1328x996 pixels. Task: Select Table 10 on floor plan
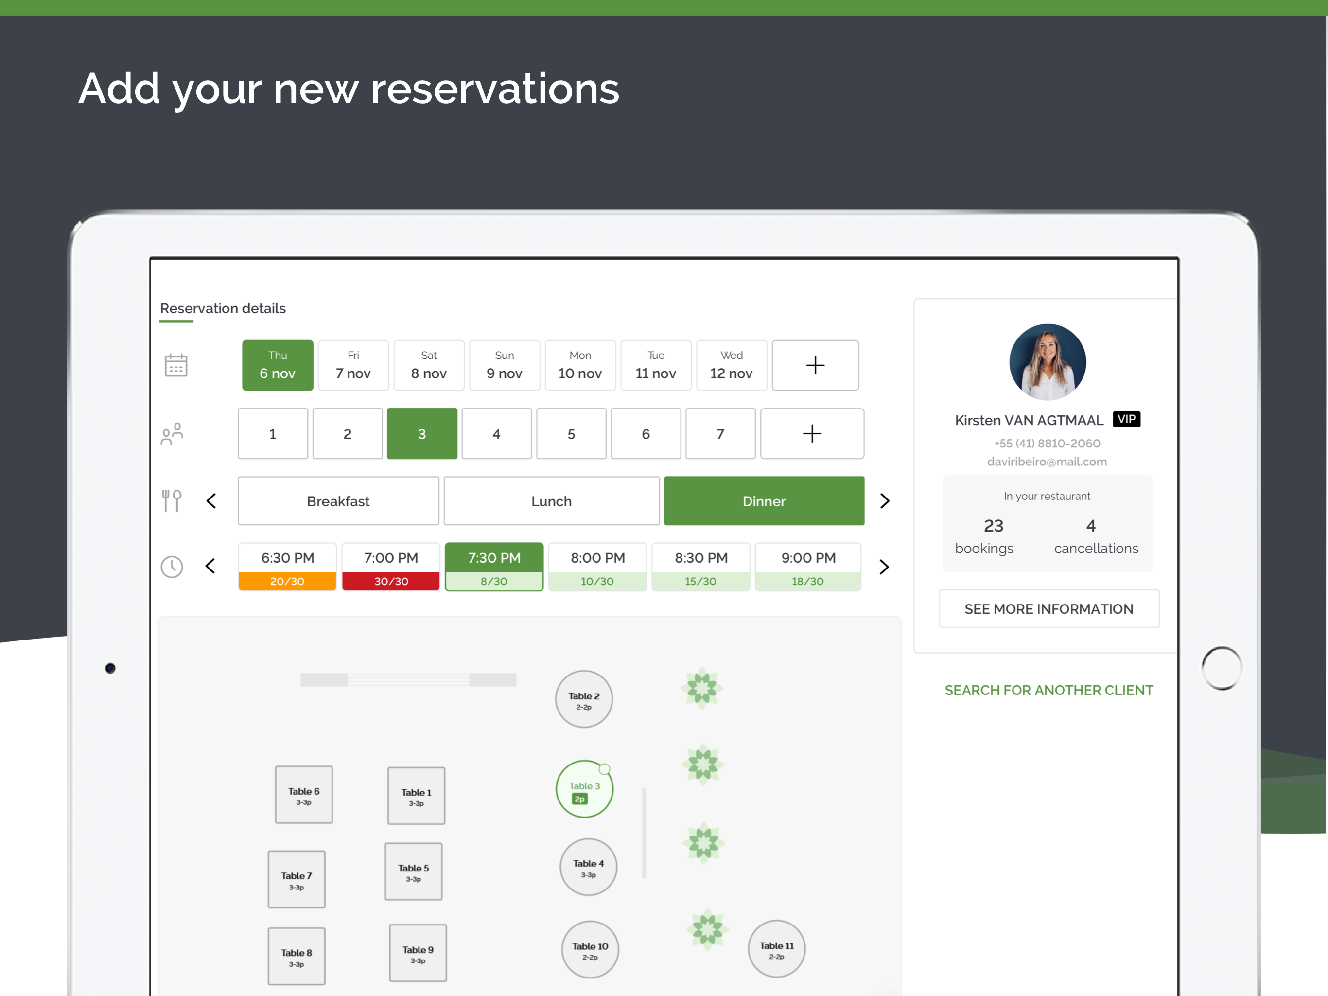click(x=590, y=949)
